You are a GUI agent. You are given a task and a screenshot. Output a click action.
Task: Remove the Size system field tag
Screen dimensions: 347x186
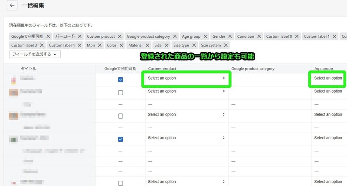[226, 45]
